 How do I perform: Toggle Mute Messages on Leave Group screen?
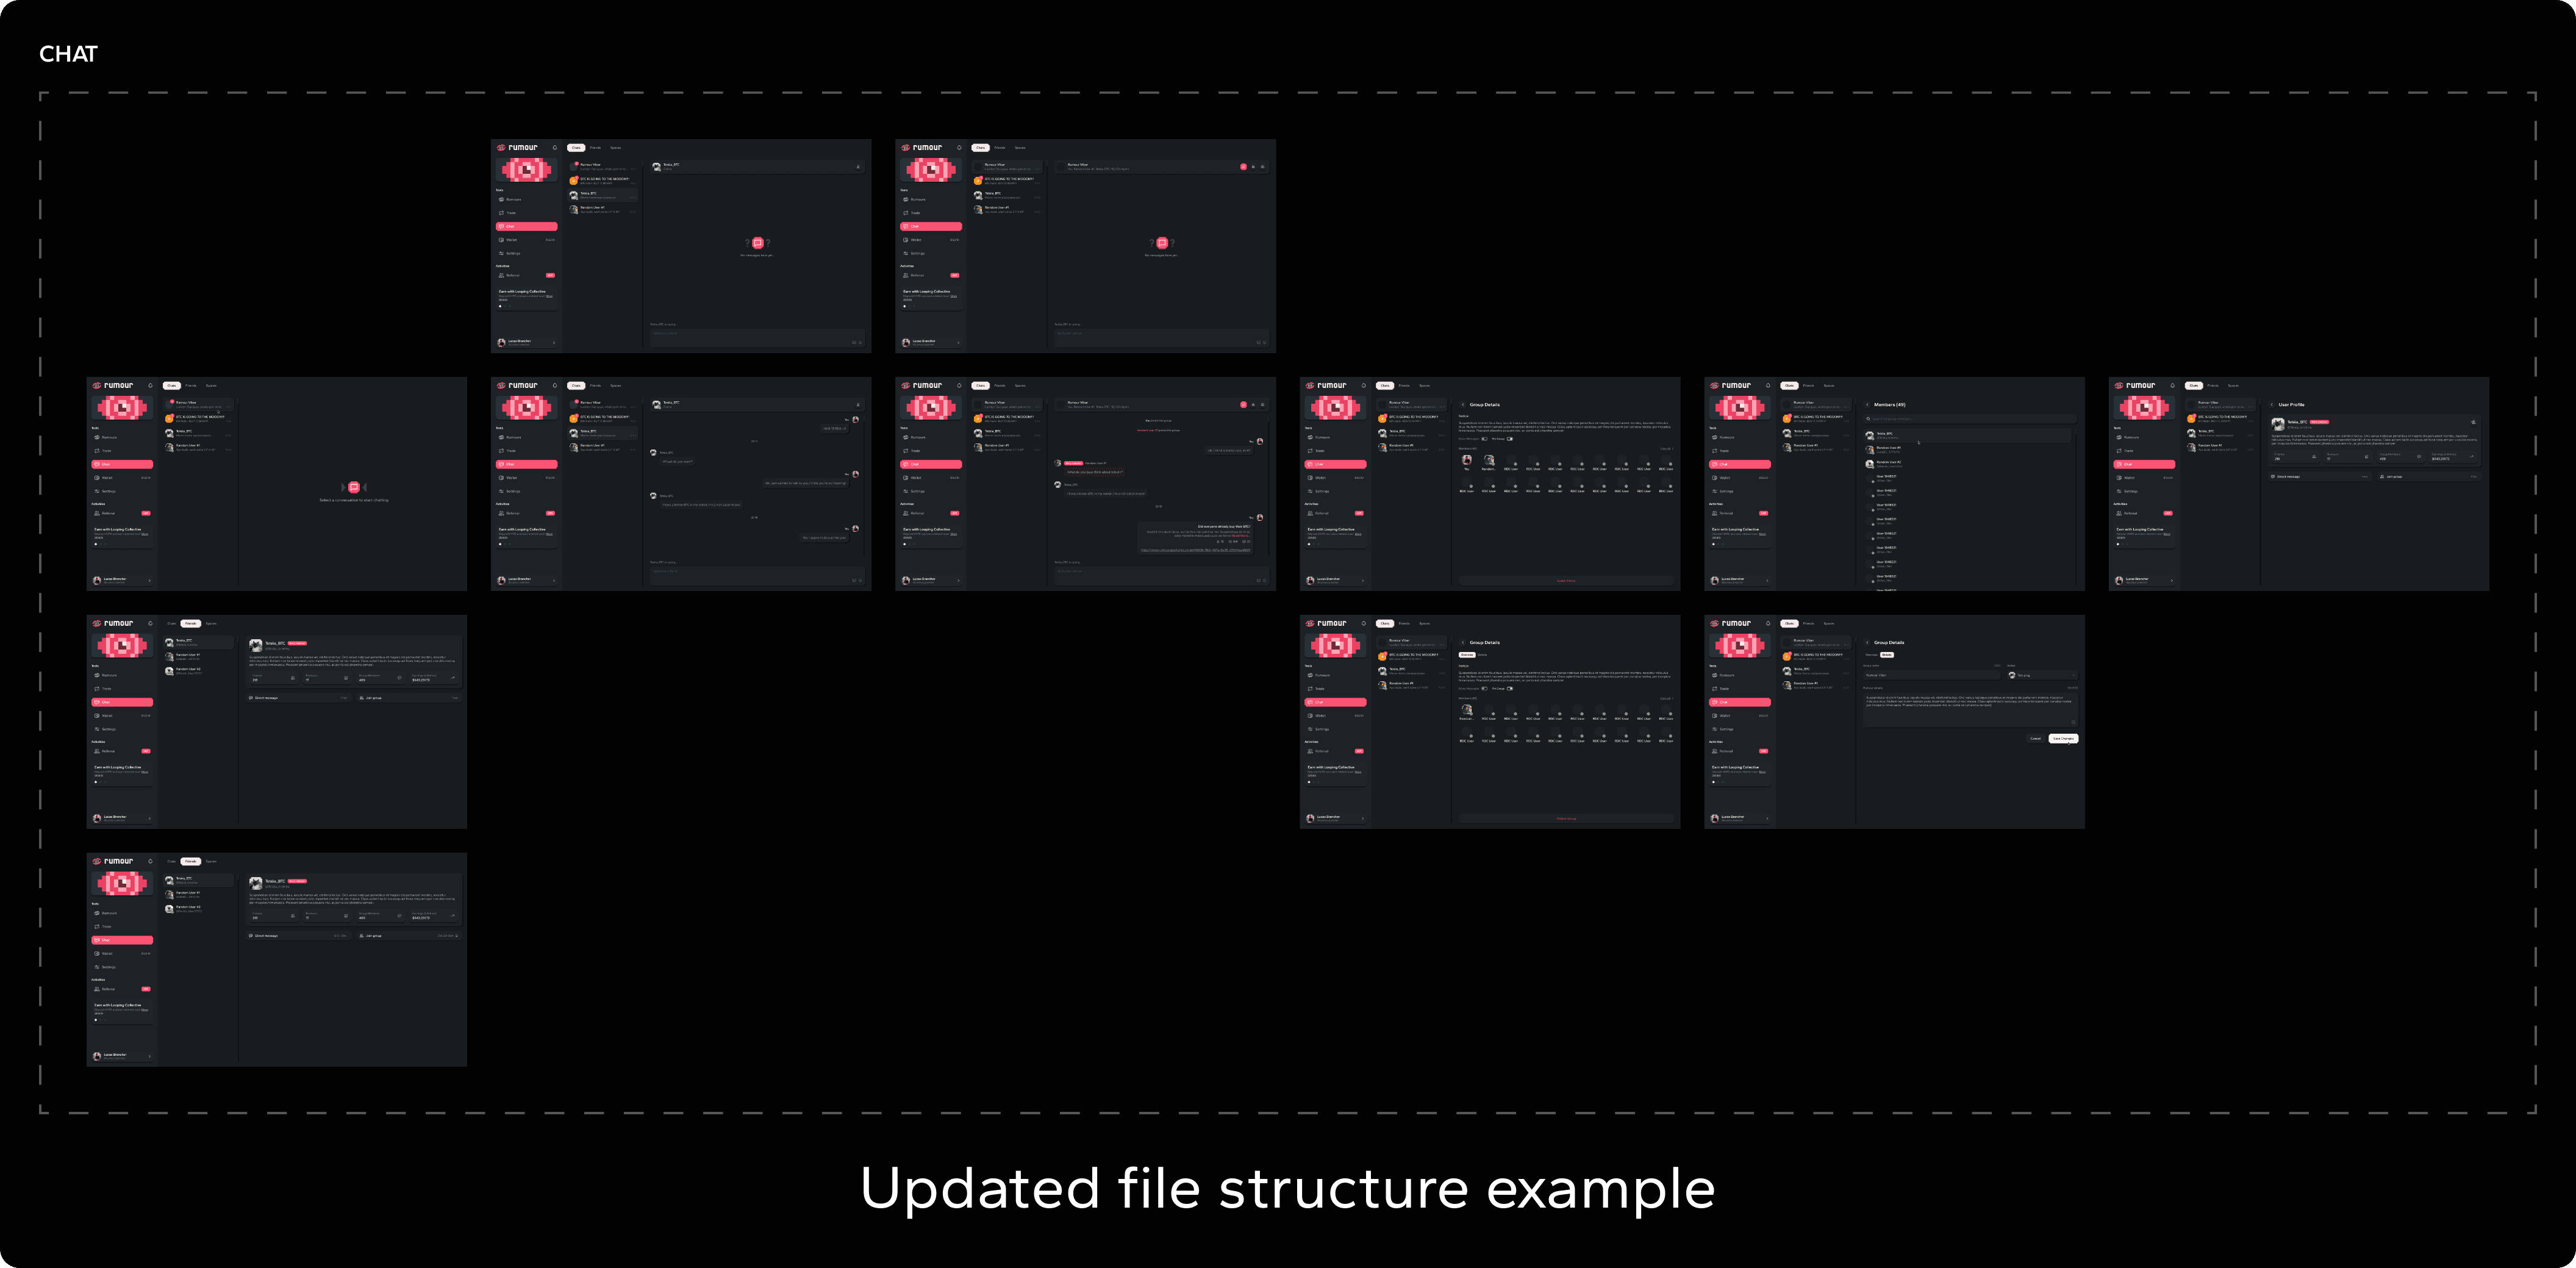tap(1484, 438)
